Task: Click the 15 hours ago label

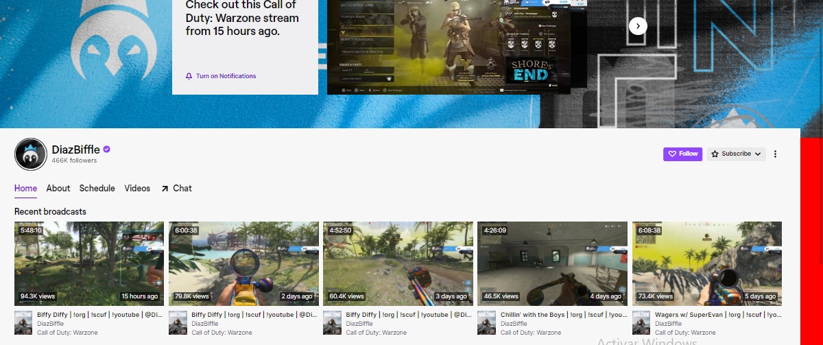Action: 139,296
